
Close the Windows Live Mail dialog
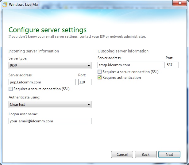click(180, 3)
